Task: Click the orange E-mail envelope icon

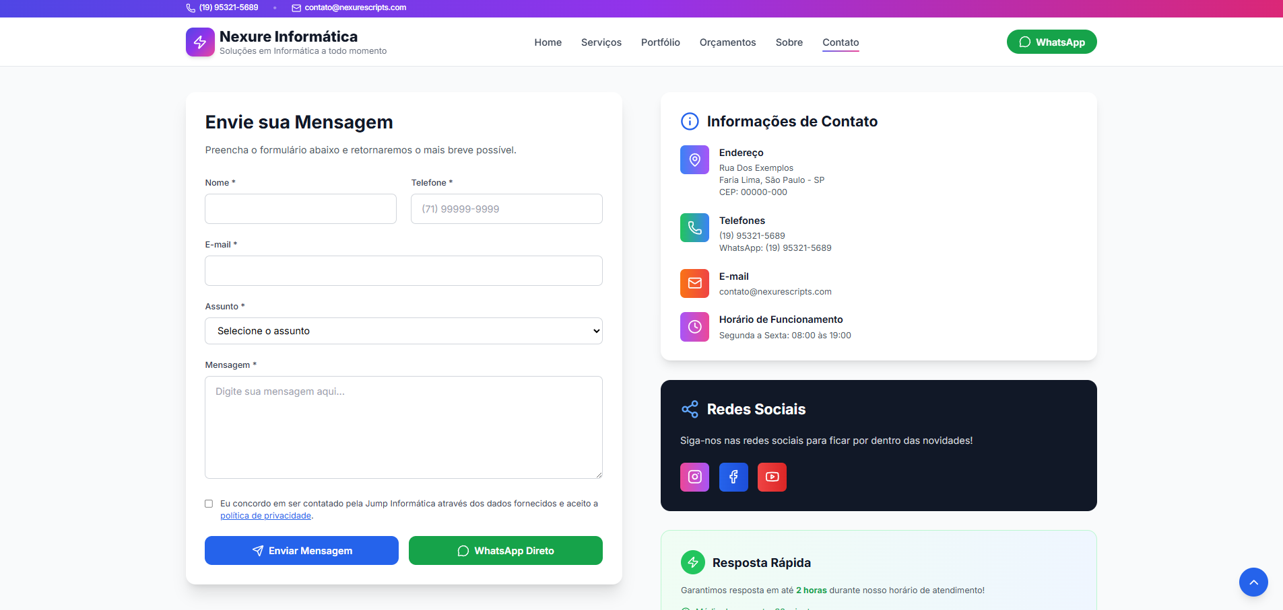Action: tap(694, 283)
